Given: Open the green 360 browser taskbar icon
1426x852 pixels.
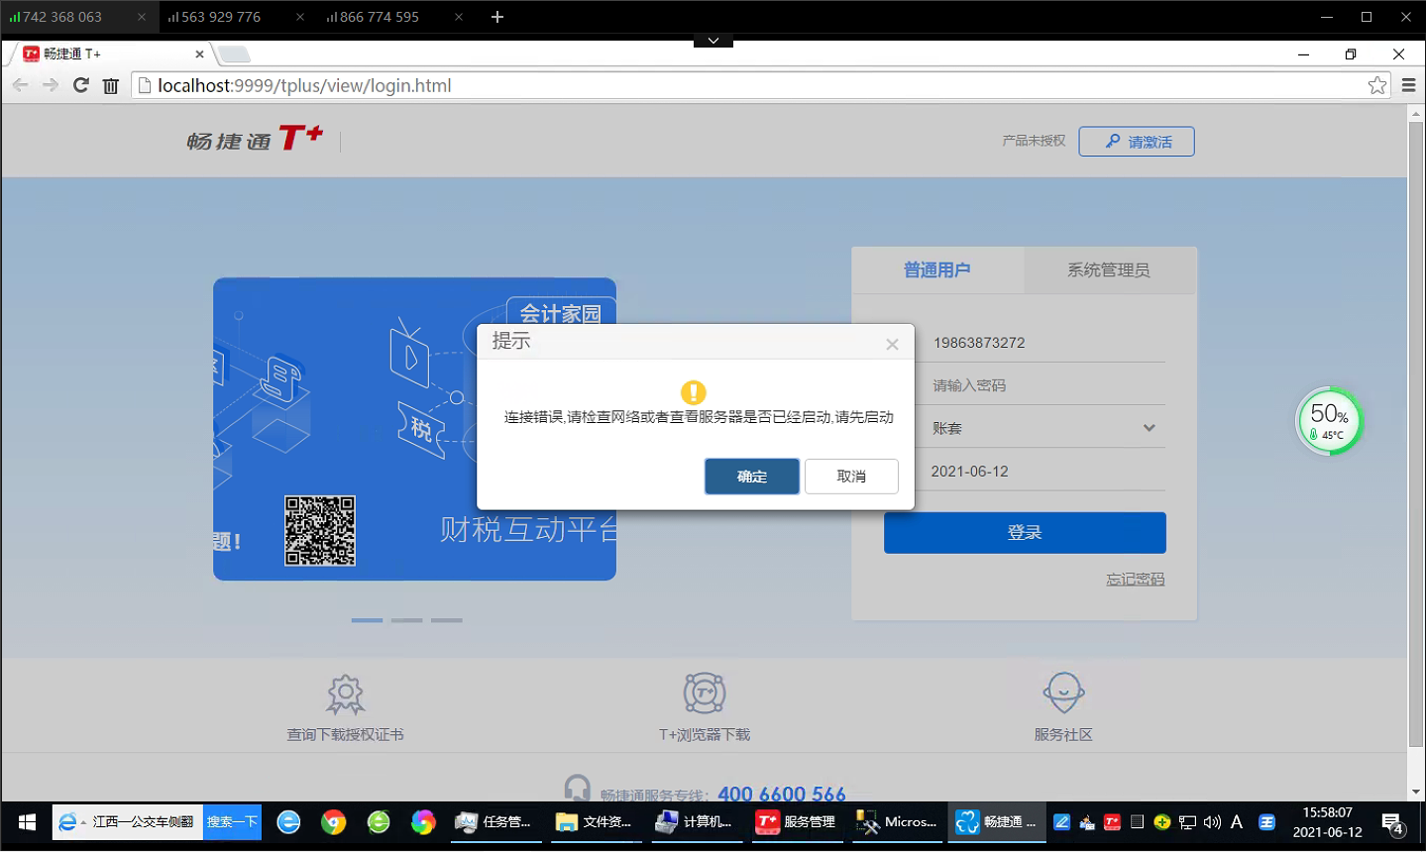Looking at the screenshot, I should [379, 822].
